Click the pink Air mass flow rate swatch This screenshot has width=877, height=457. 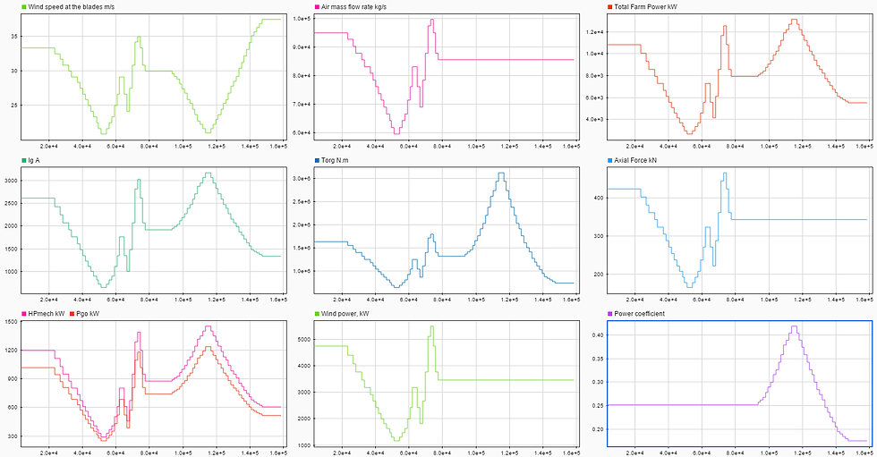317,7
